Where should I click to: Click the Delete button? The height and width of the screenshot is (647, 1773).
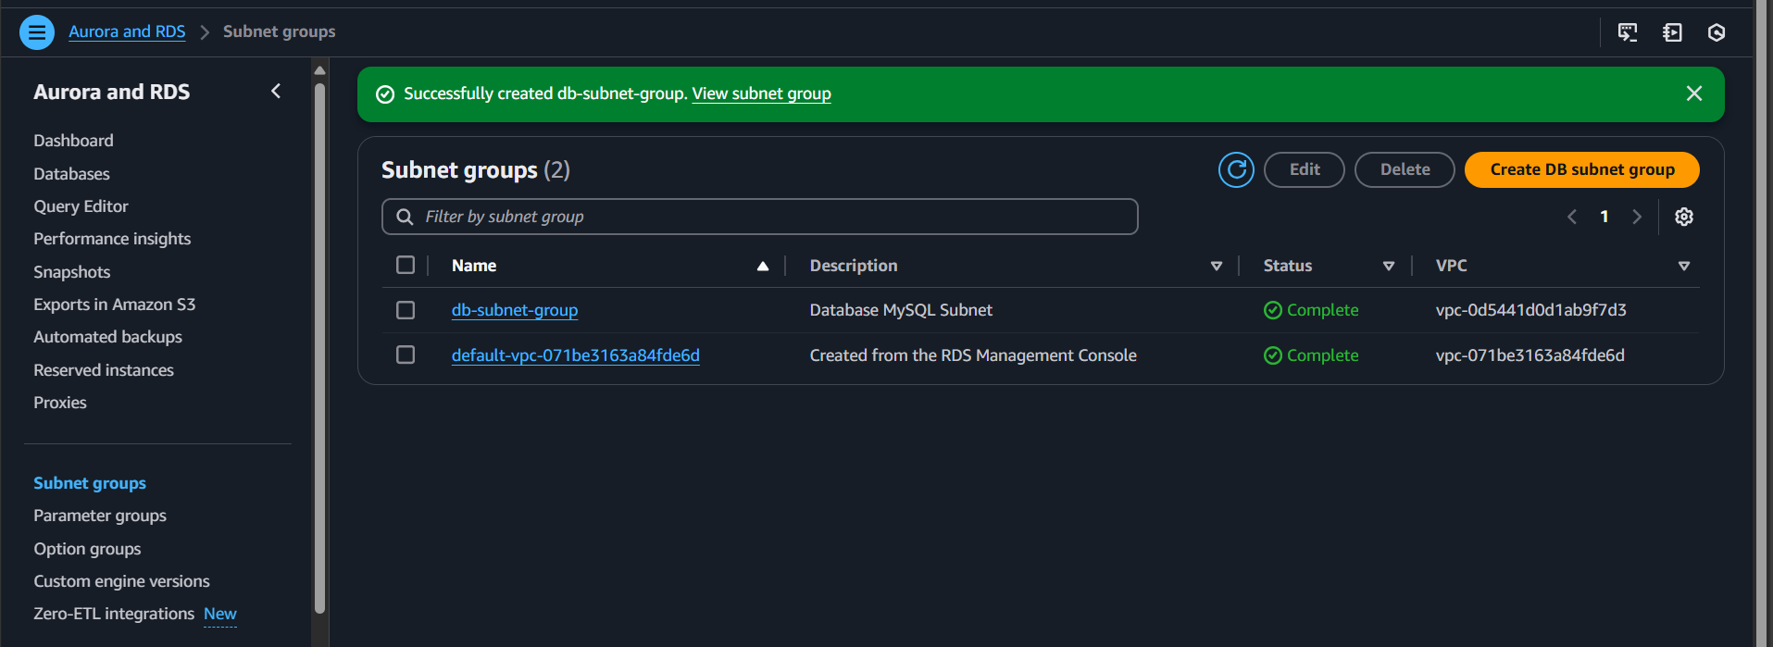click(1405, 169)
